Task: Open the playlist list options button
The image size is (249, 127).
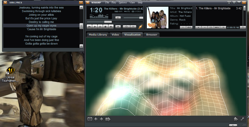Action: point(223,27)
